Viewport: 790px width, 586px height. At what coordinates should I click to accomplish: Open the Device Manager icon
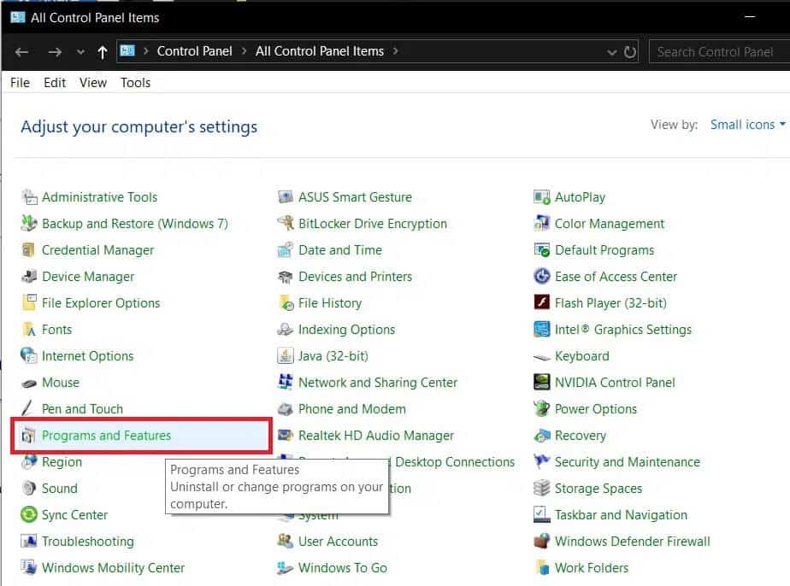tap(29, 277)
